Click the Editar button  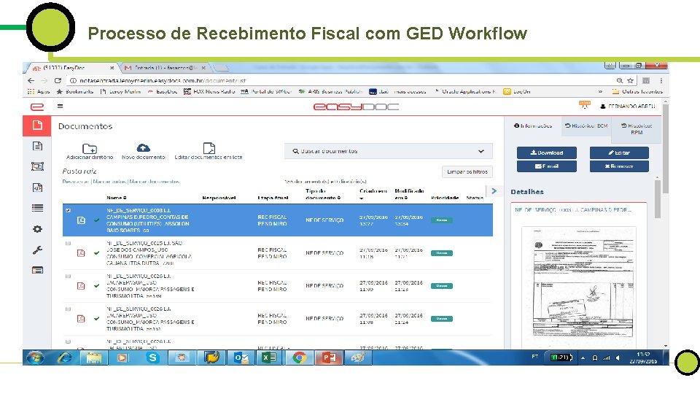coord(619,152)
